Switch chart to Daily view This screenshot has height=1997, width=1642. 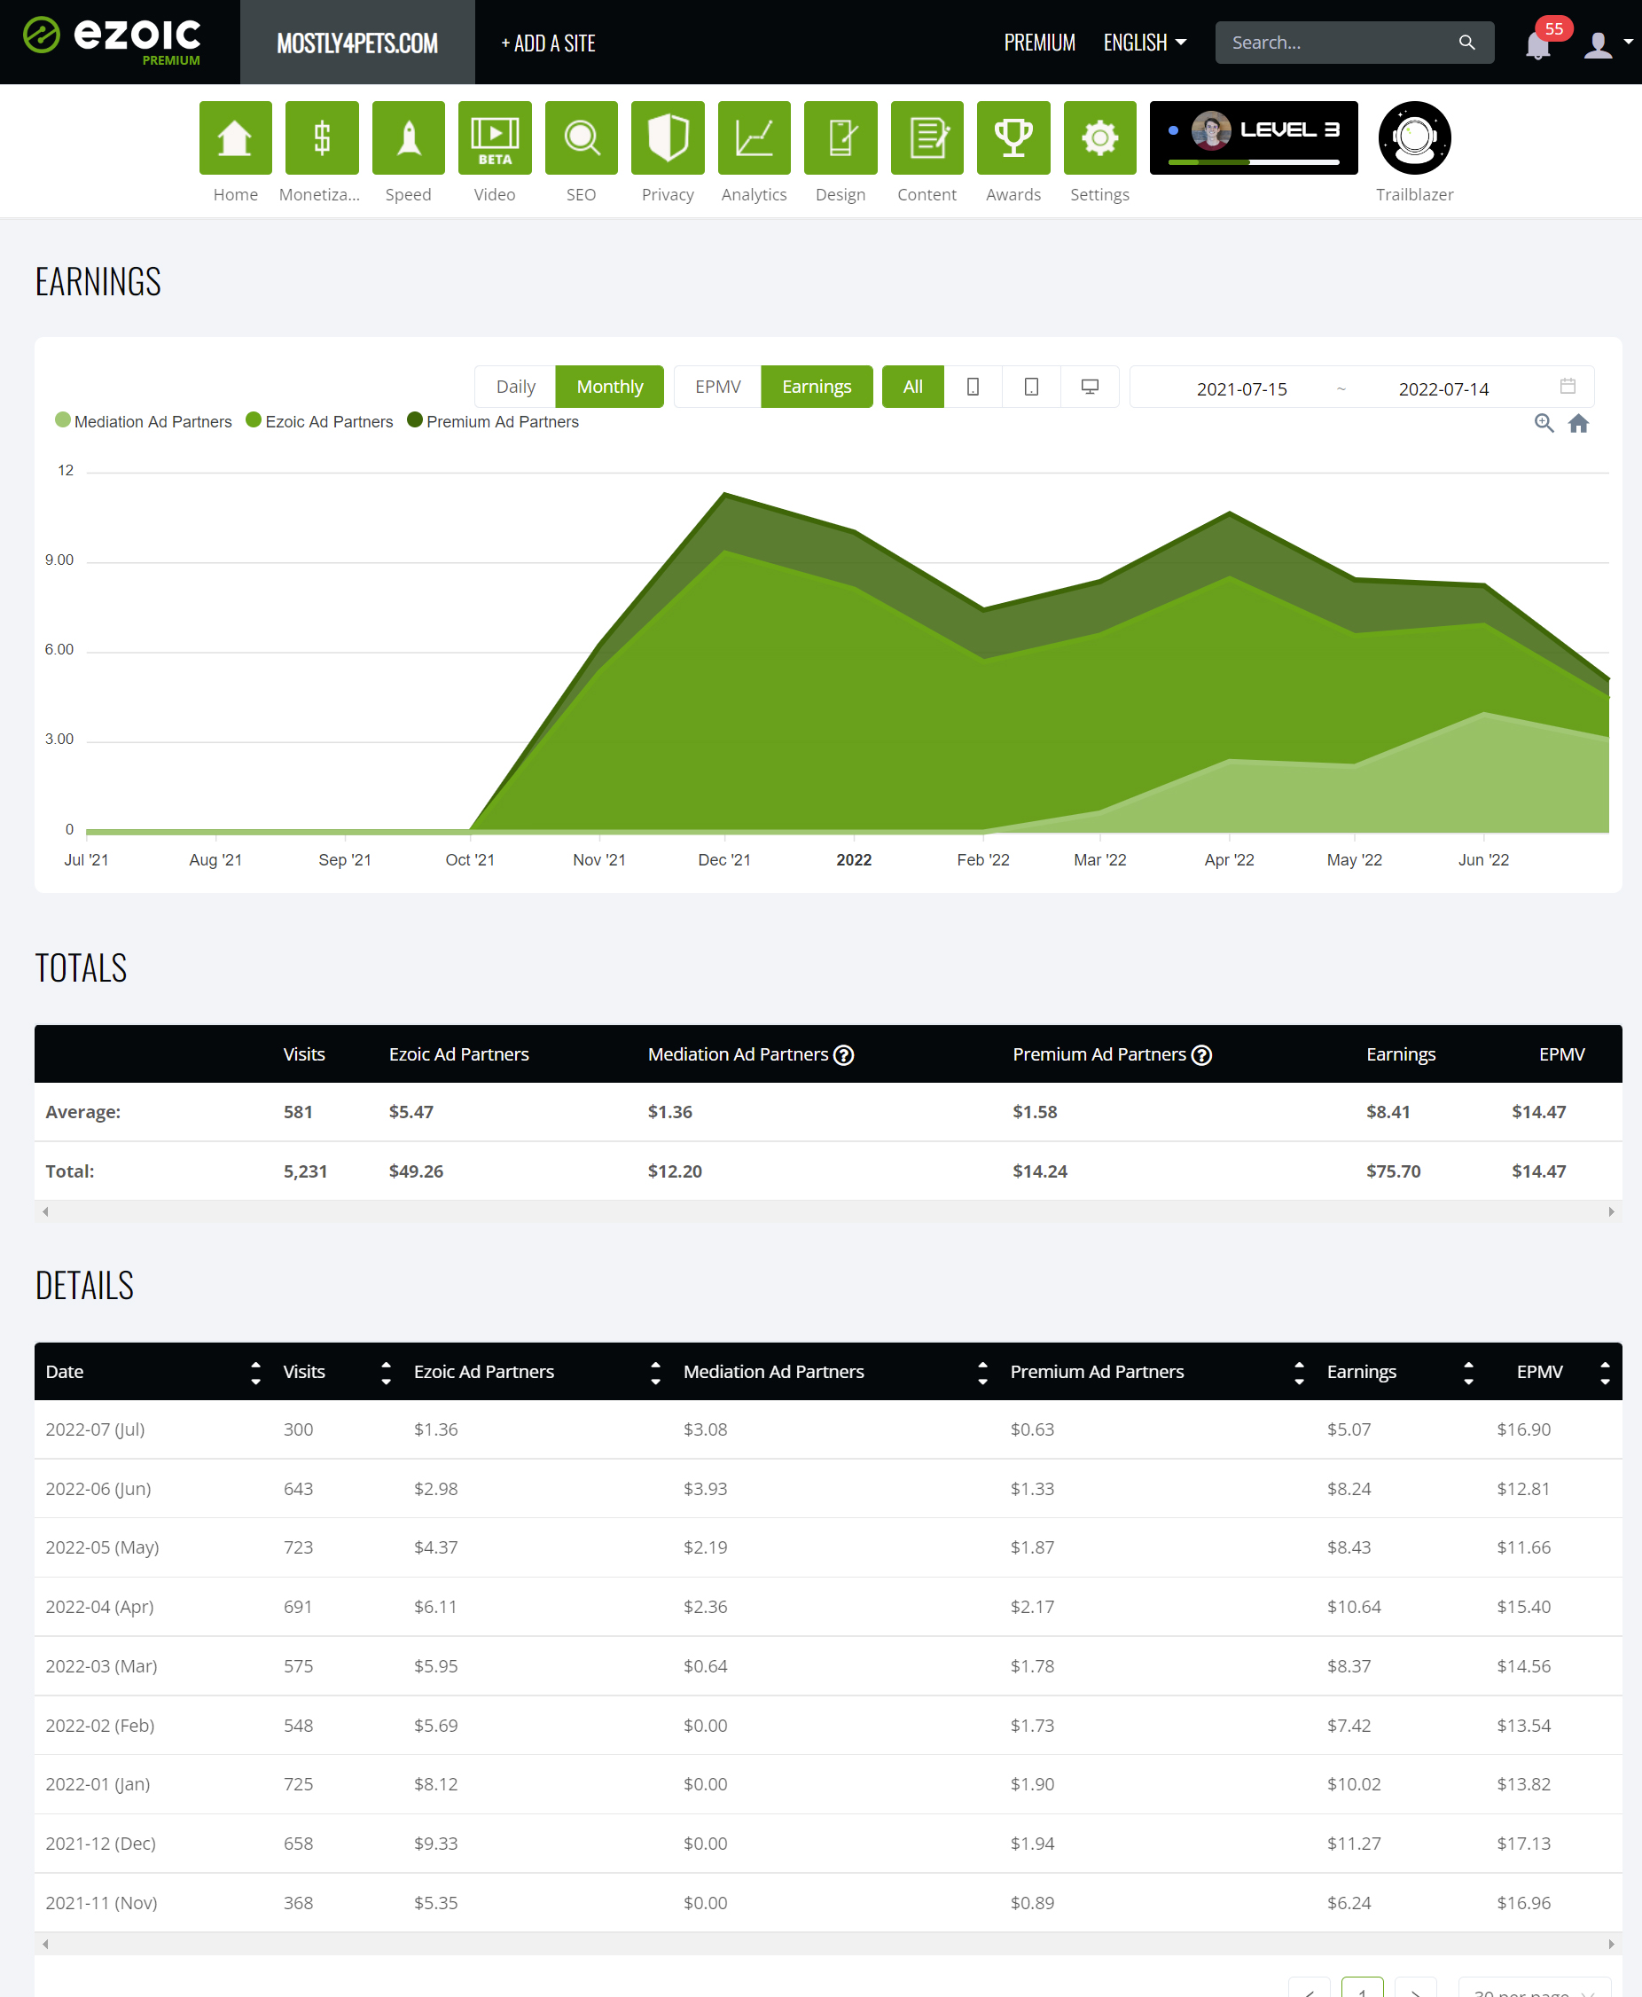(x=515, y=387)
